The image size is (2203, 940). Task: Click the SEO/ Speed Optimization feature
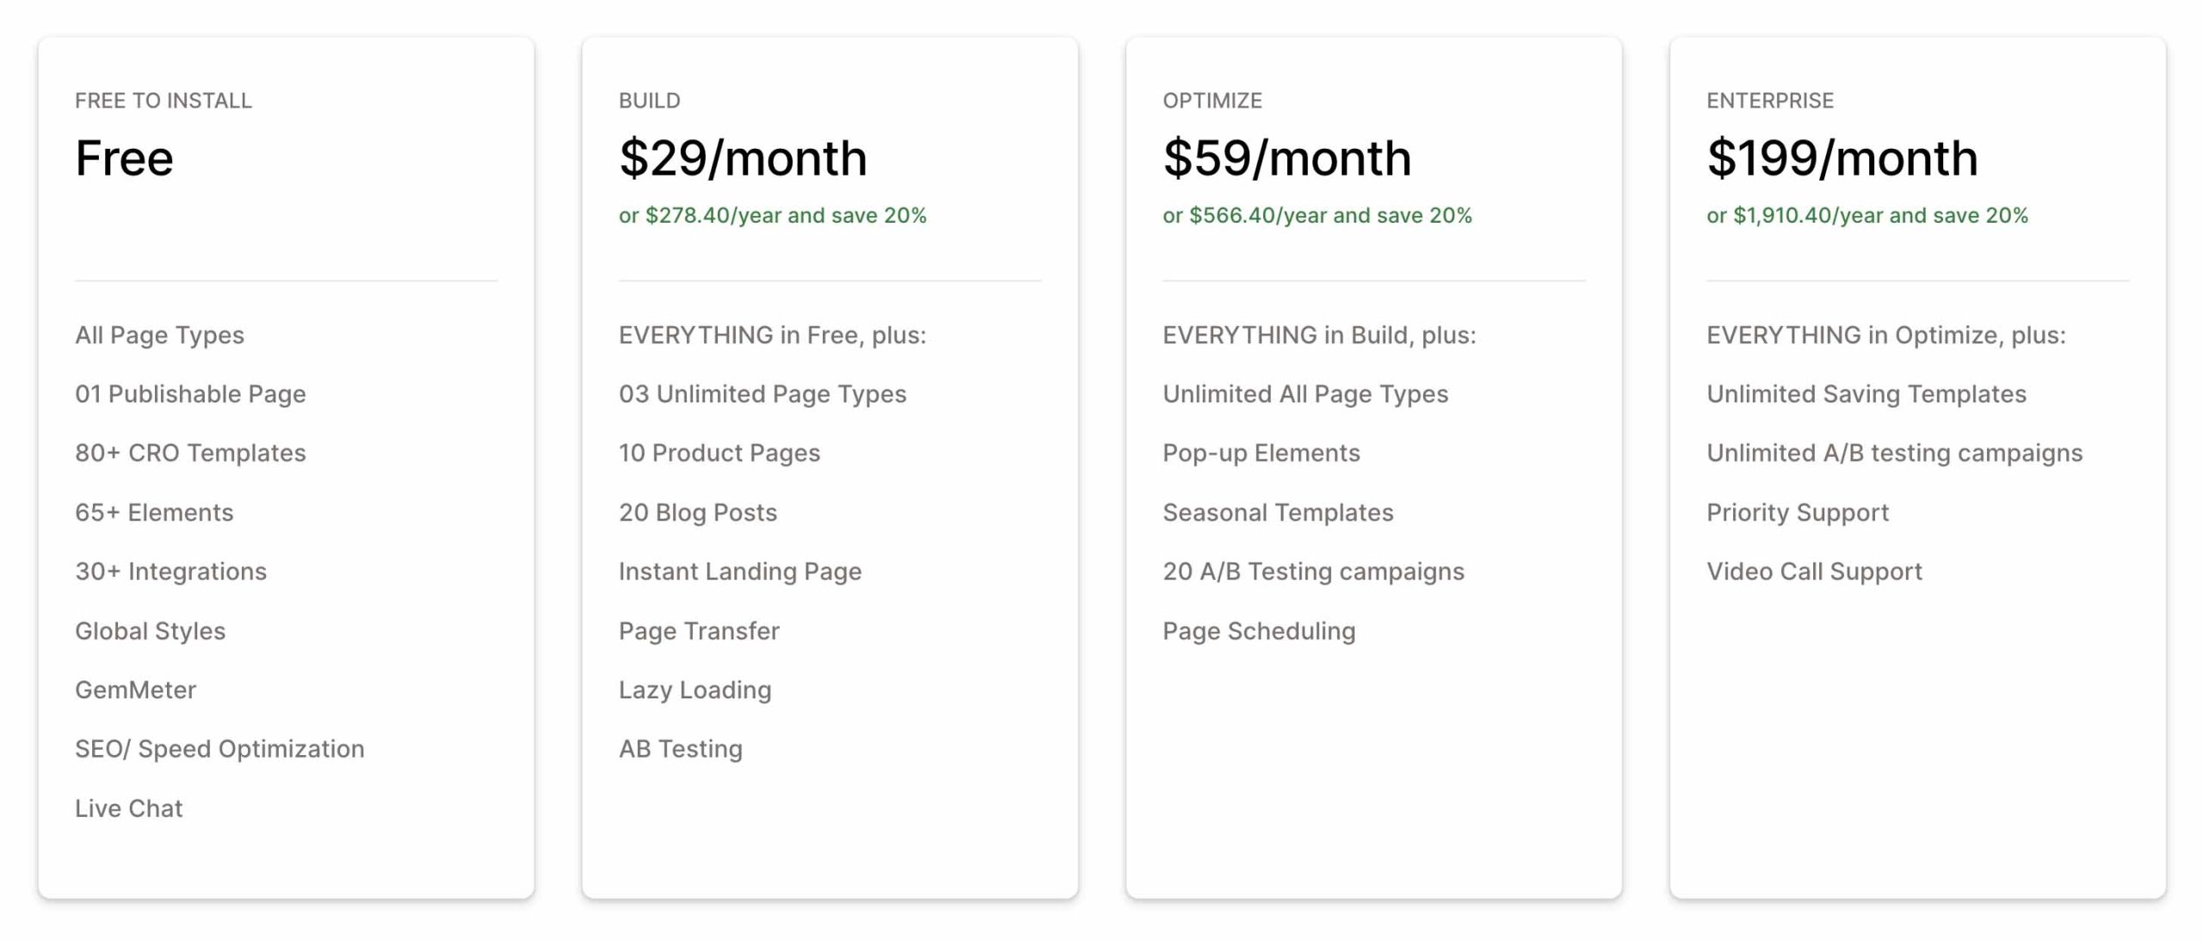coord(219,749)
